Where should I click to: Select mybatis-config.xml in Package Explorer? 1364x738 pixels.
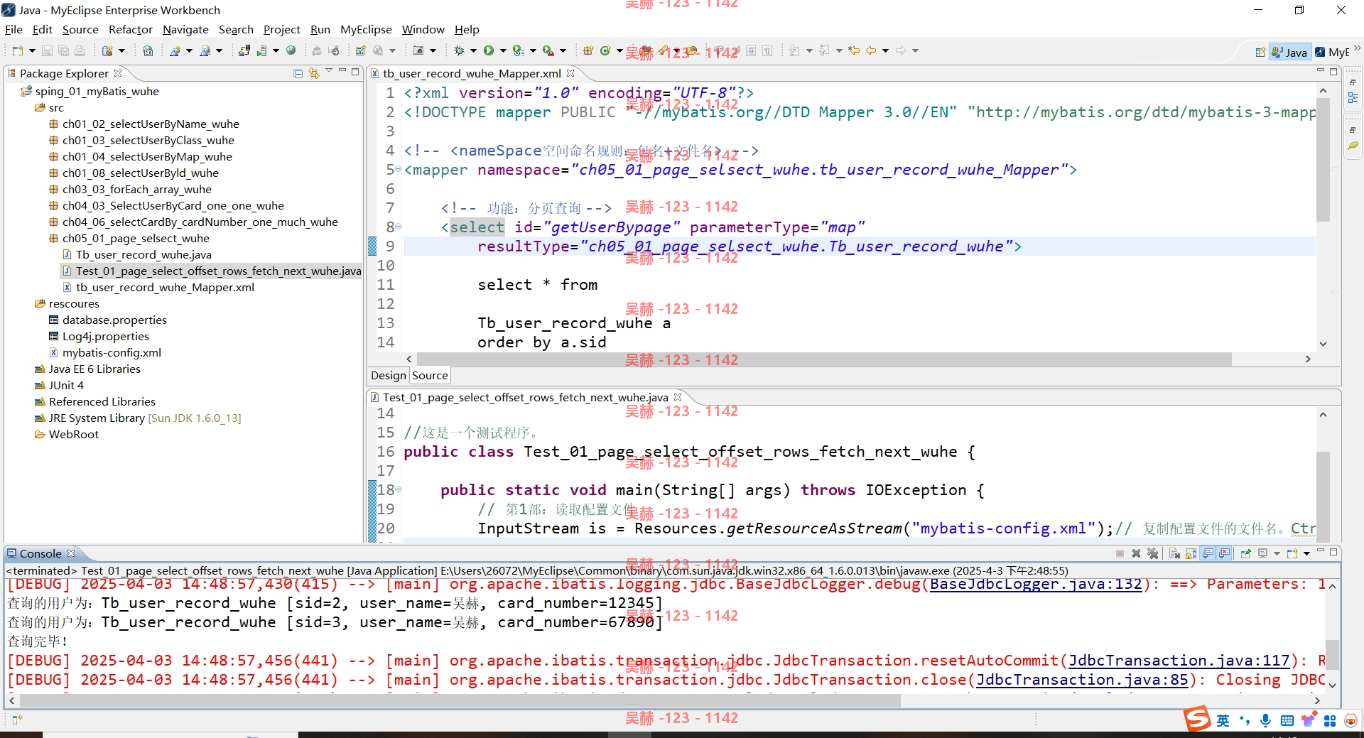pos(112,352)
